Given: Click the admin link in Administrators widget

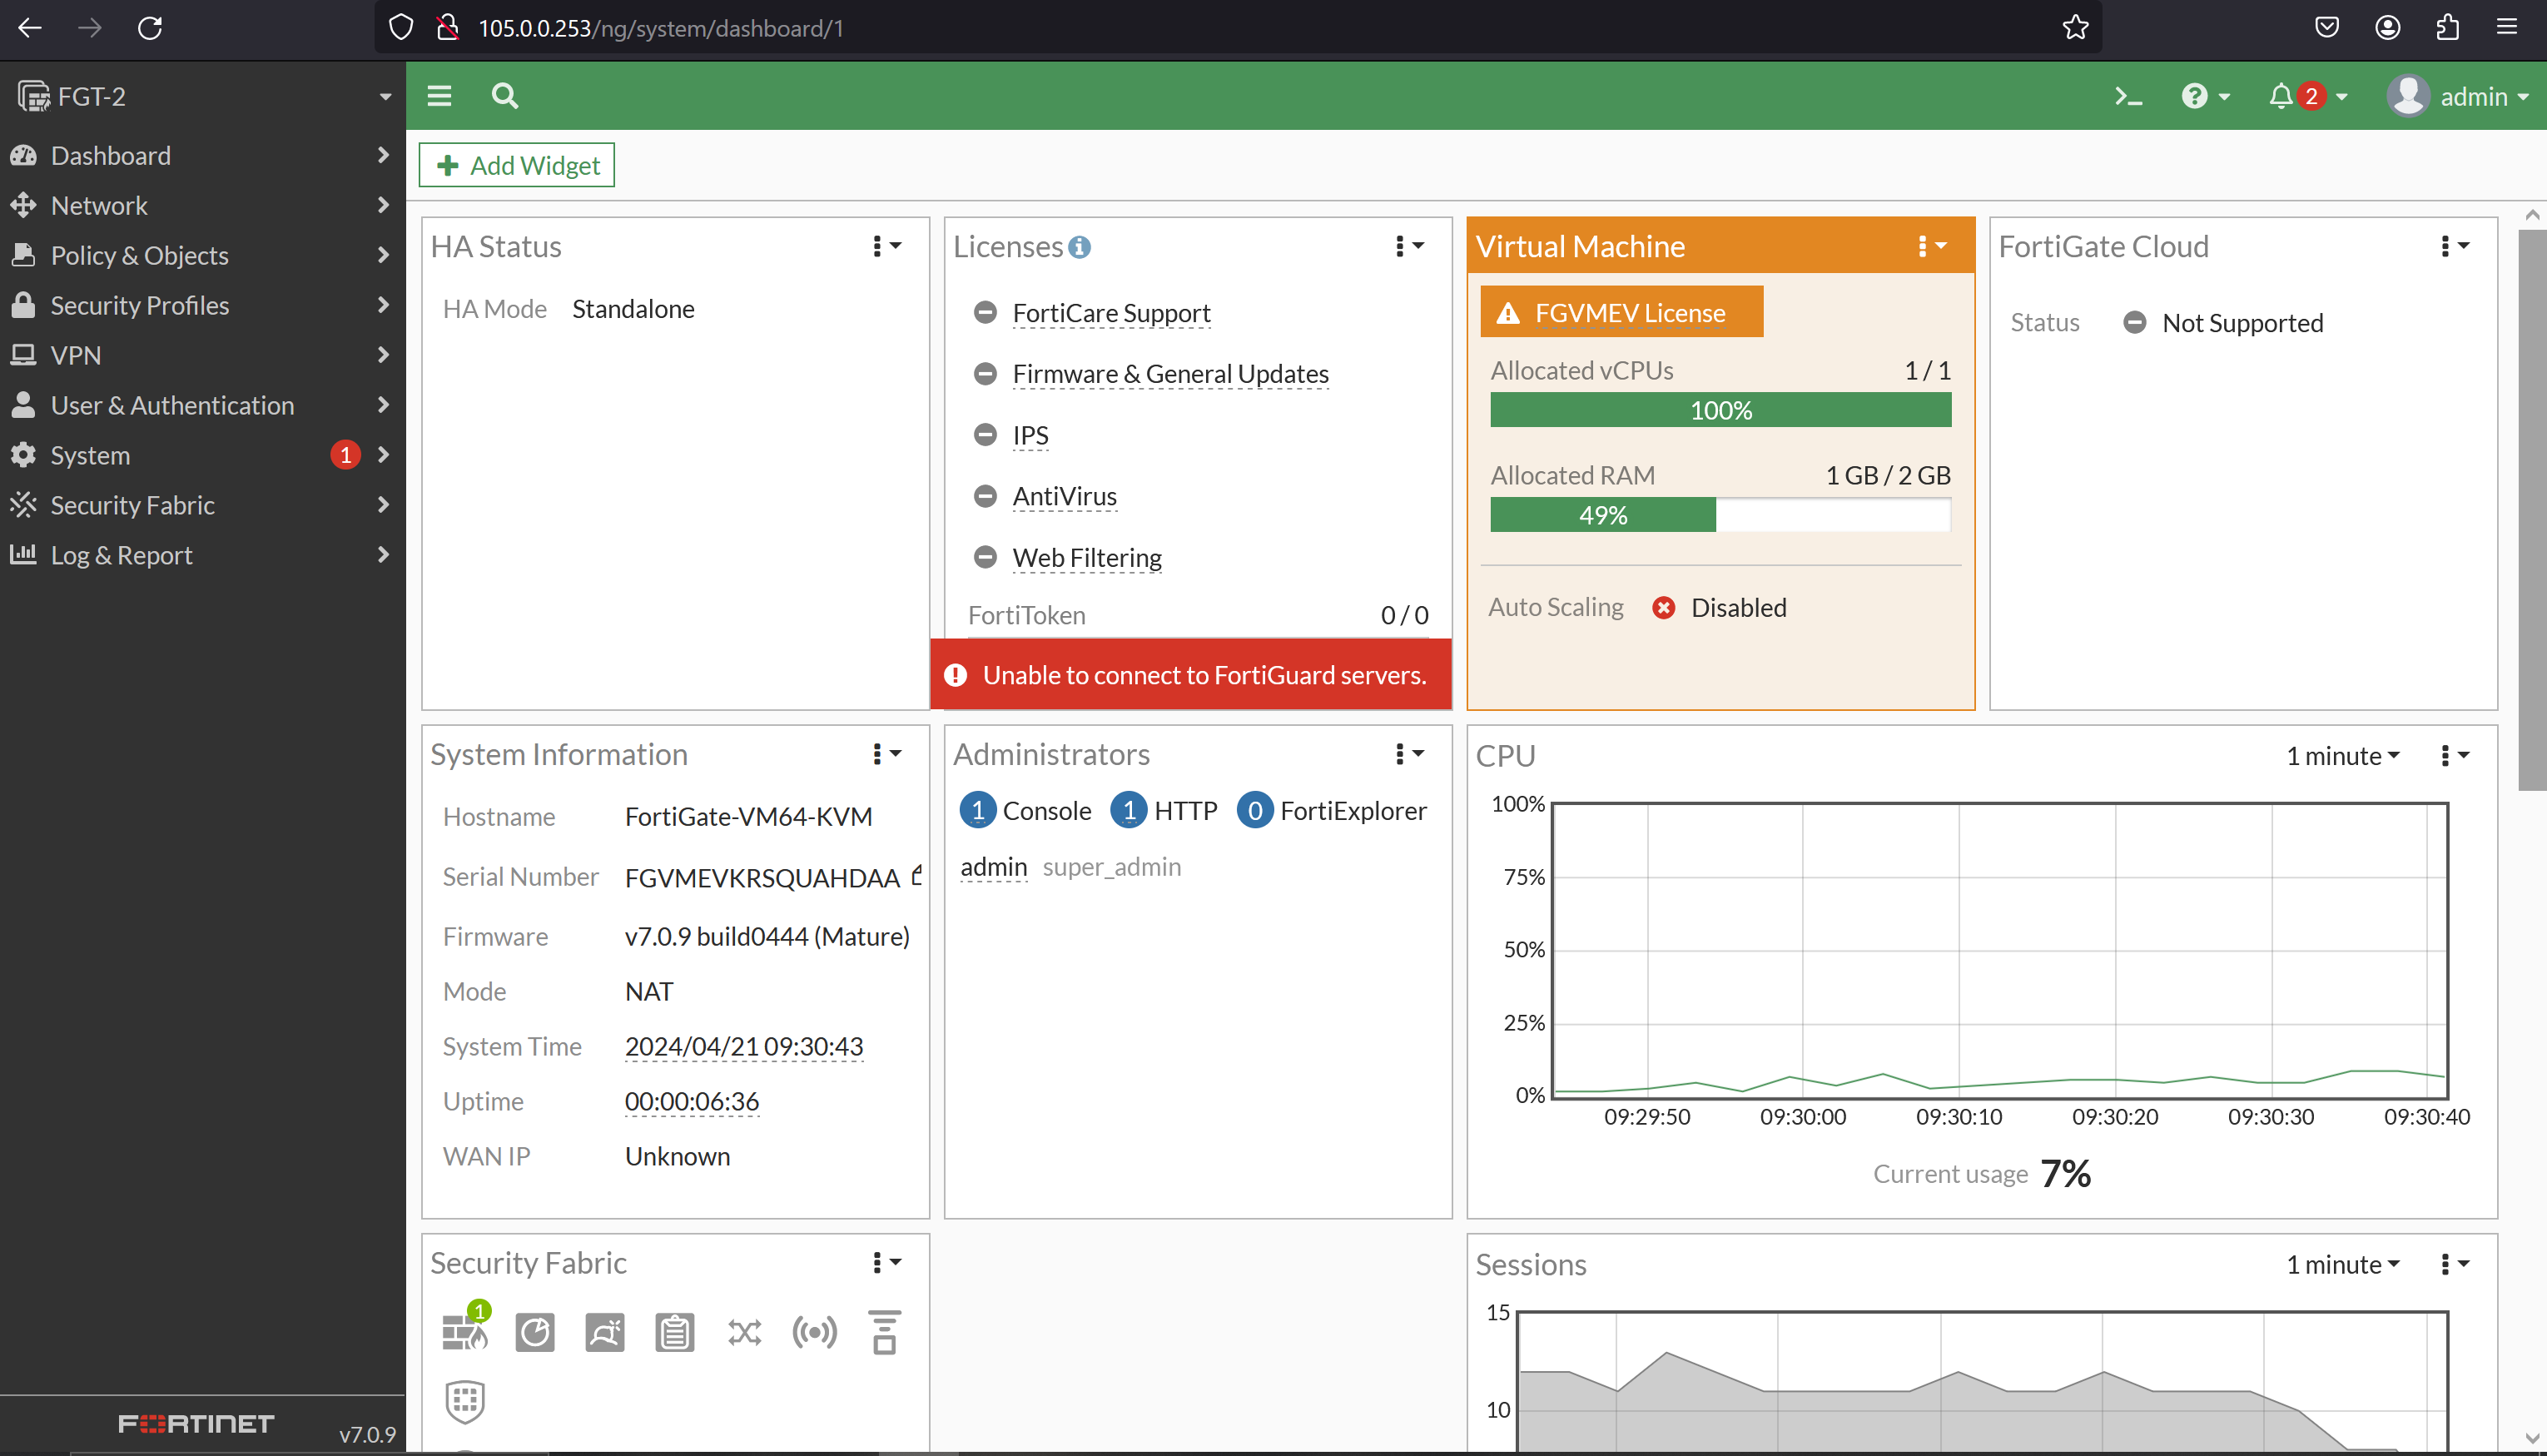Looking at the screenshot, I should click(994, 867).
